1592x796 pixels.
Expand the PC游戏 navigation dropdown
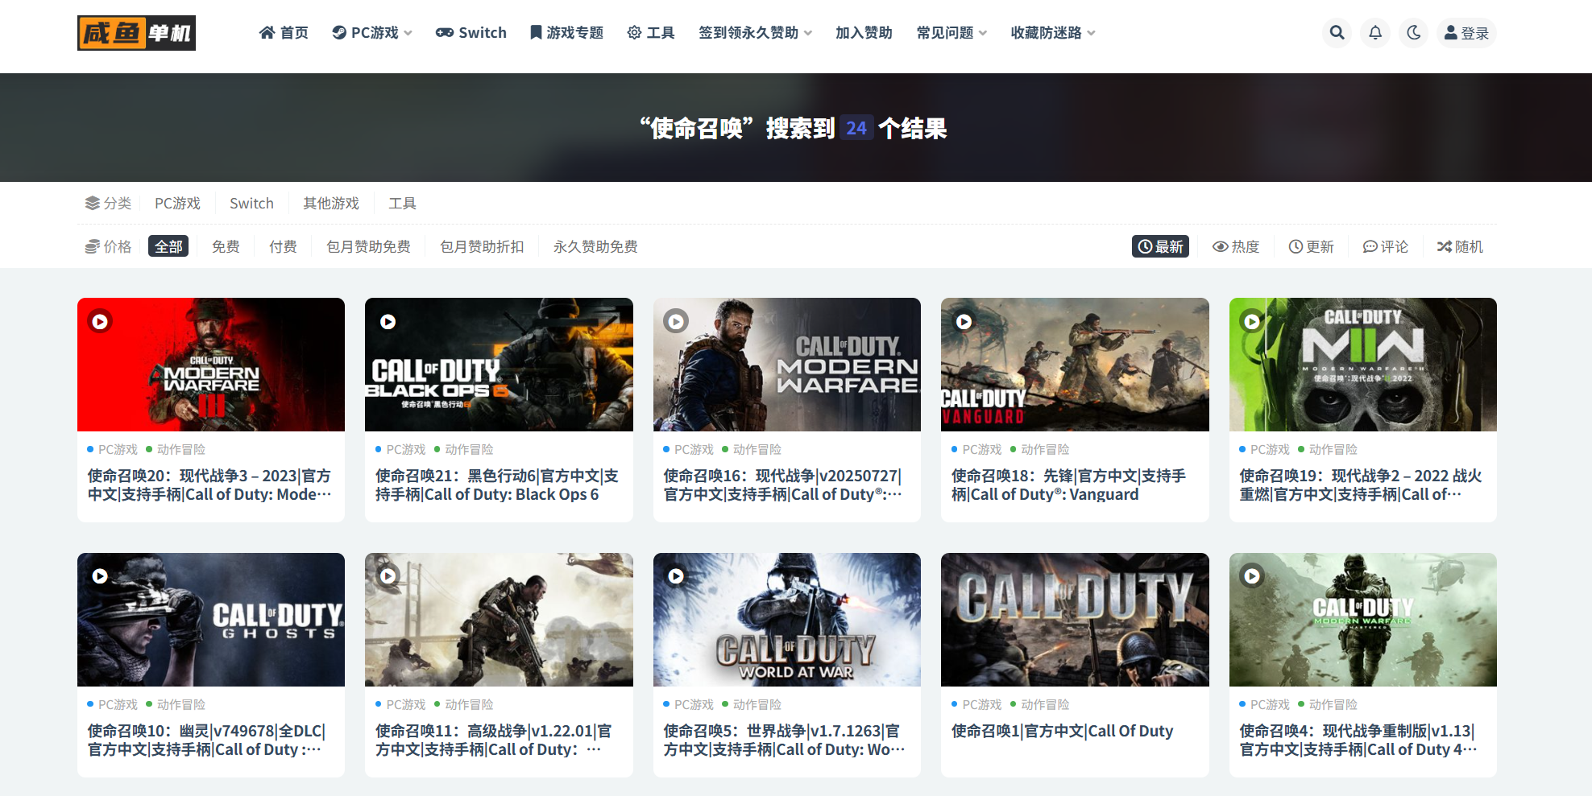pos(373,33)
